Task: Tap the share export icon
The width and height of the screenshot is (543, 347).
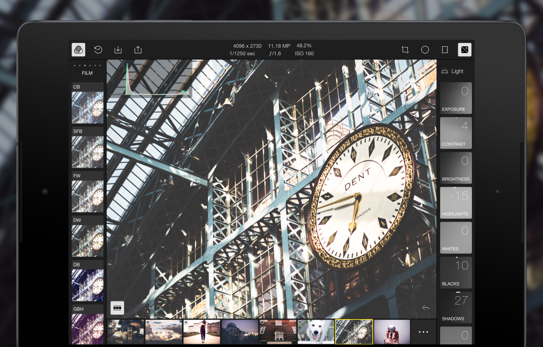Action: click(138, 50)
